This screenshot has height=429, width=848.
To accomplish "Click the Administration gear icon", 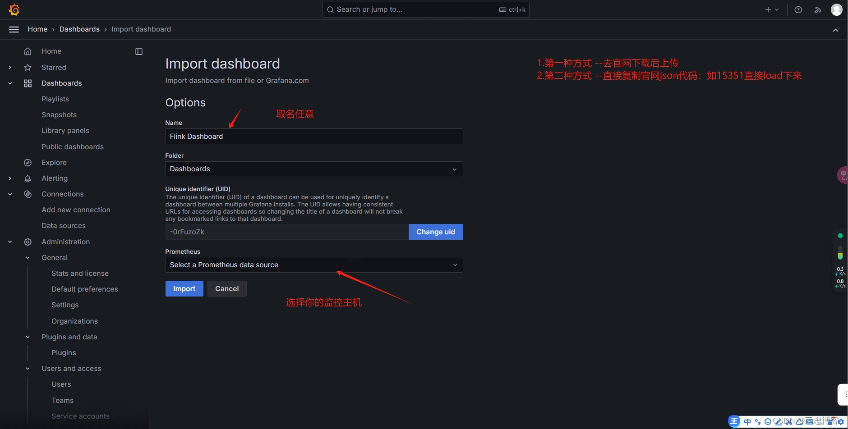I will tap(28, 242).
